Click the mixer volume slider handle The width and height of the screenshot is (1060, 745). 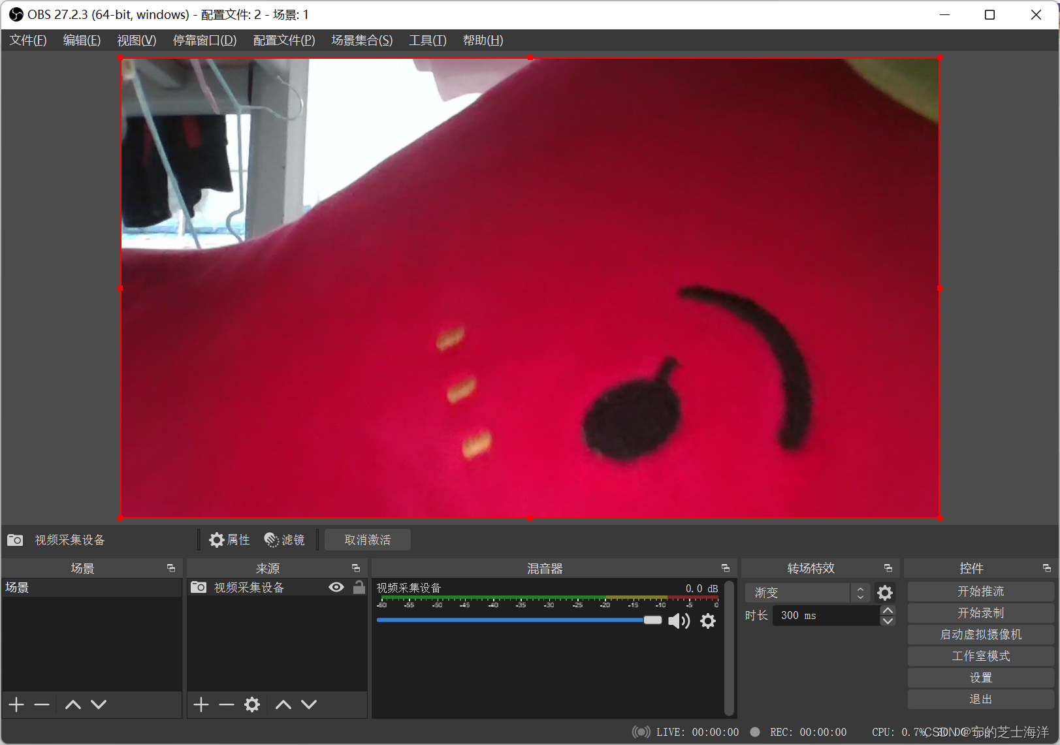click(x=652, y=620)
